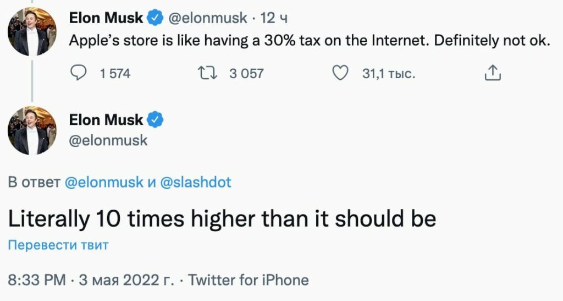
Task: Open the @slashdot mention link
Action: coord(195,183)
